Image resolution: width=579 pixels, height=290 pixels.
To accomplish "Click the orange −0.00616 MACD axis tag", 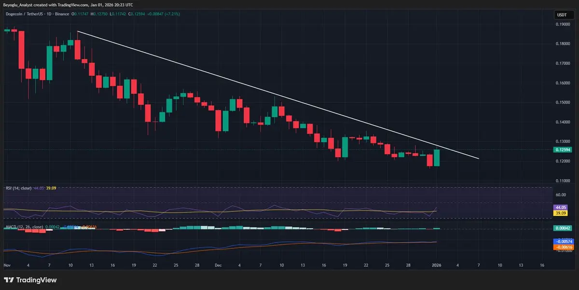I will pyautogui.click(x=563, y=247).
